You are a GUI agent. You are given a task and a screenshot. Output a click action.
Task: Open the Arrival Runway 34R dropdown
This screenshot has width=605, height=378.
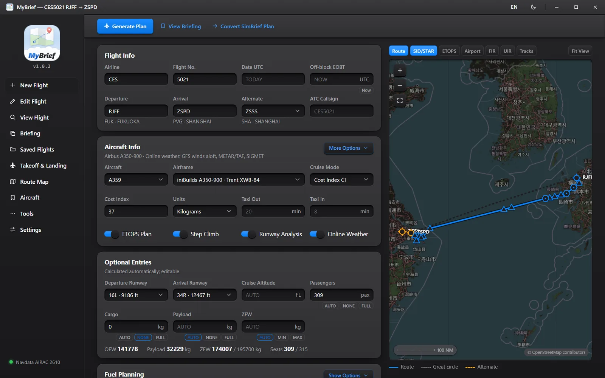[x=205, y=295]
